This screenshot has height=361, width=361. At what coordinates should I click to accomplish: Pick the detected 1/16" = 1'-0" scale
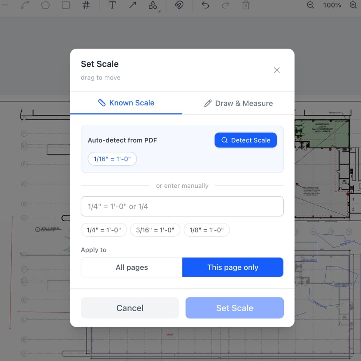click(112, 159)
